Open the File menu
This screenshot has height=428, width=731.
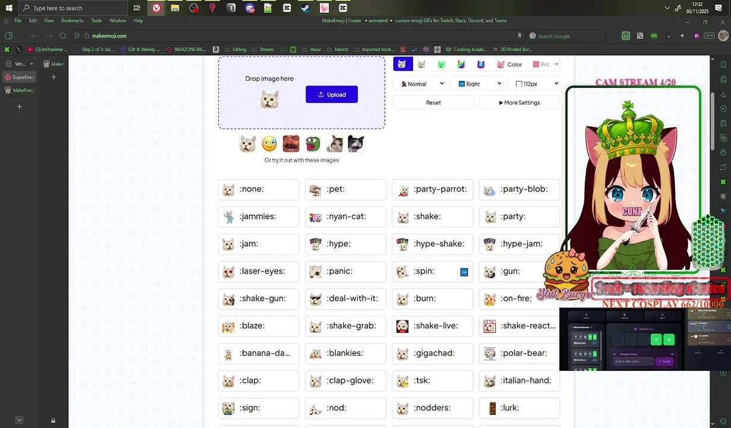18,20
